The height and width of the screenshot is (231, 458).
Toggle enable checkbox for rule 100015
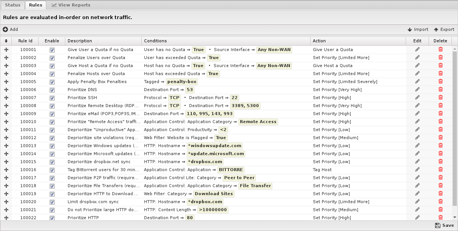tap(52, 162)
